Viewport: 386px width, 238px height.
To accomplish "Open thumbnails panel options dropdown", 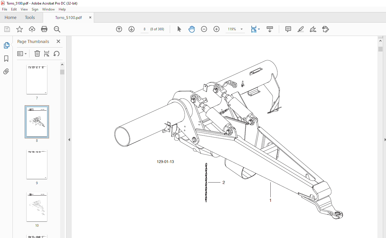I will point(22,53).
